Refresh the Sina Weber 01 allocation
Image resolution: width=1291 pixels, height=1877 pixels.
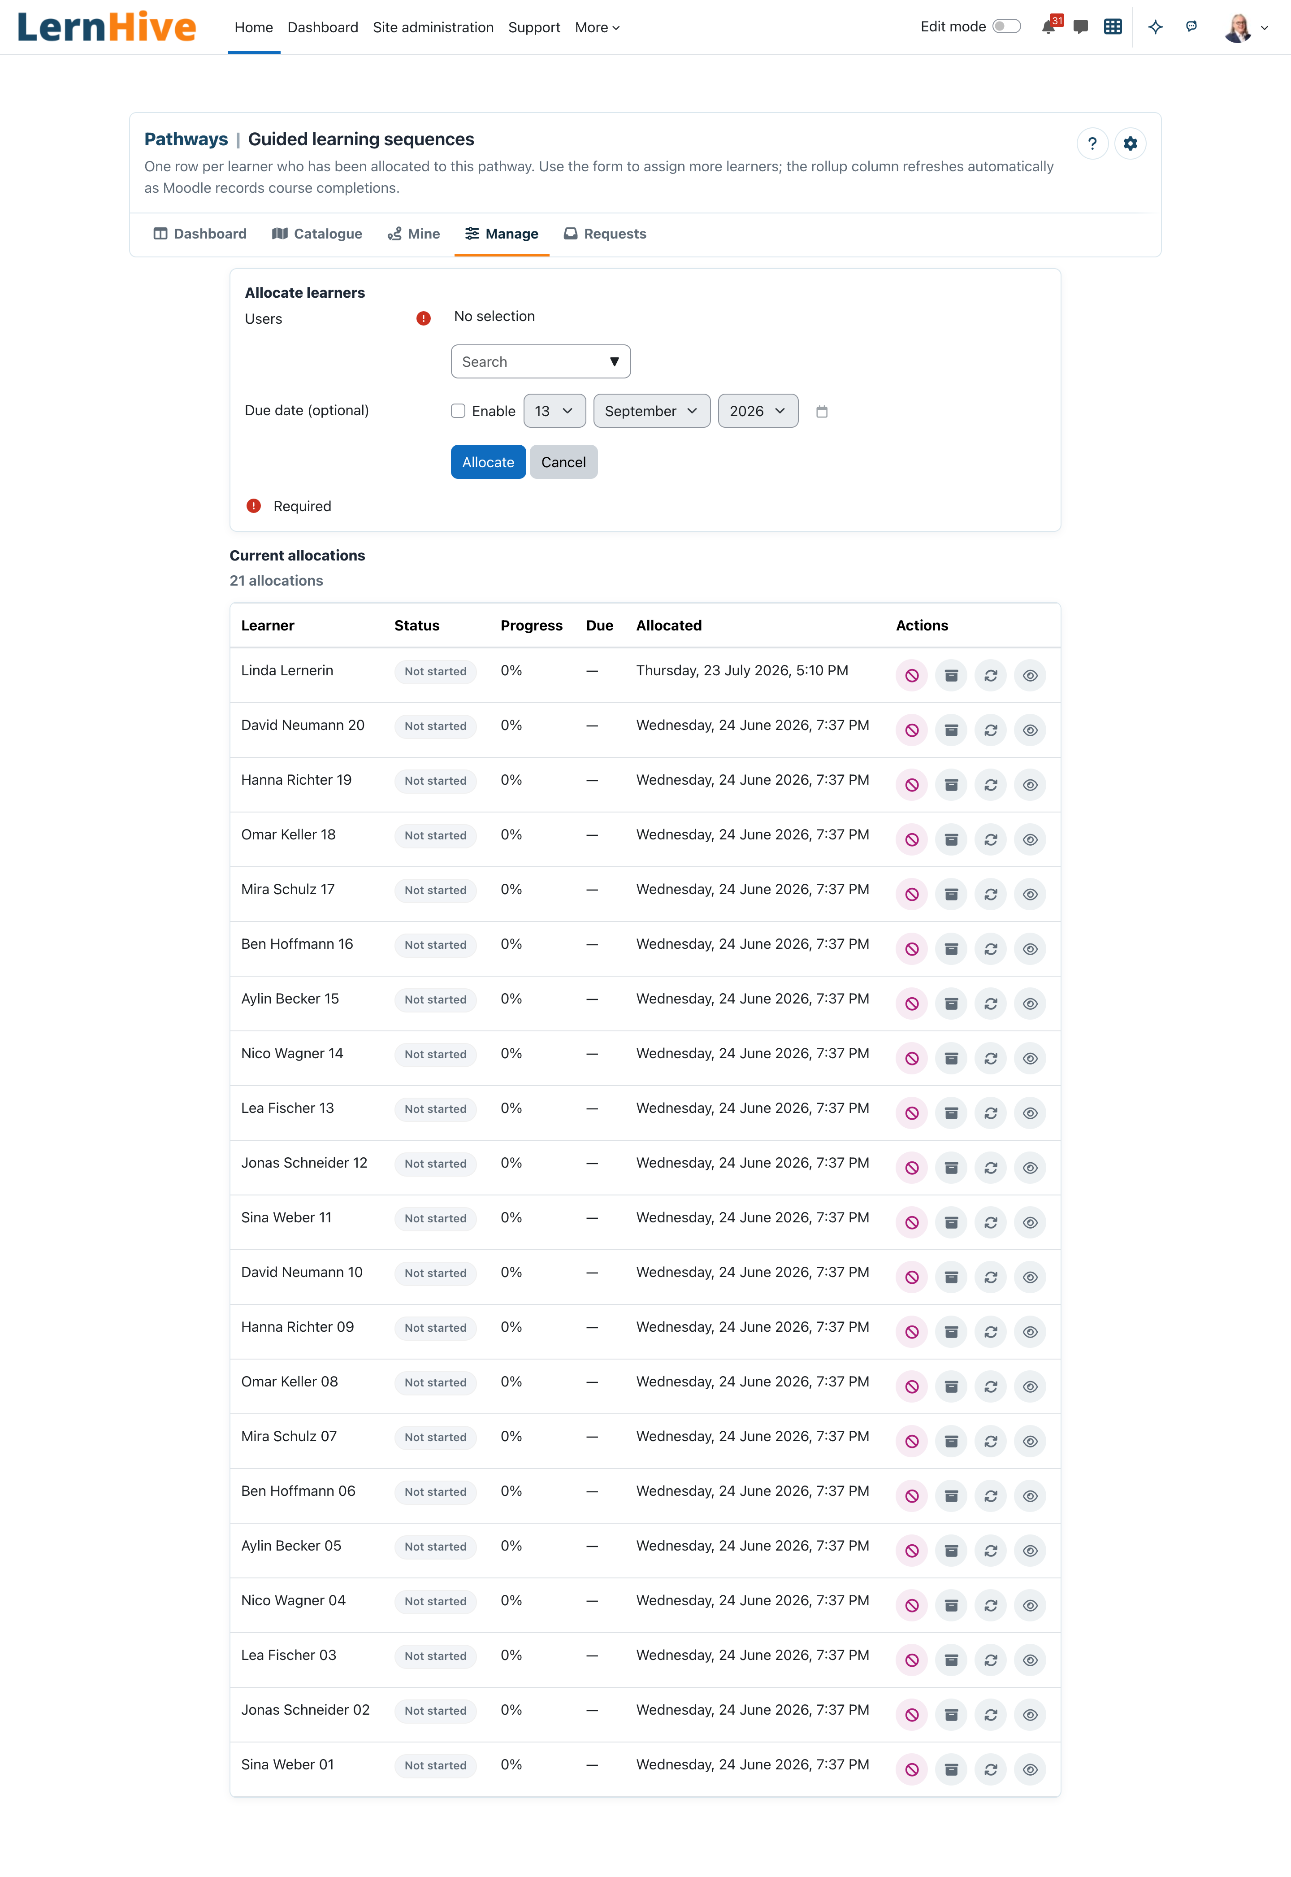pyautogui.click(x=991, y=1769)
